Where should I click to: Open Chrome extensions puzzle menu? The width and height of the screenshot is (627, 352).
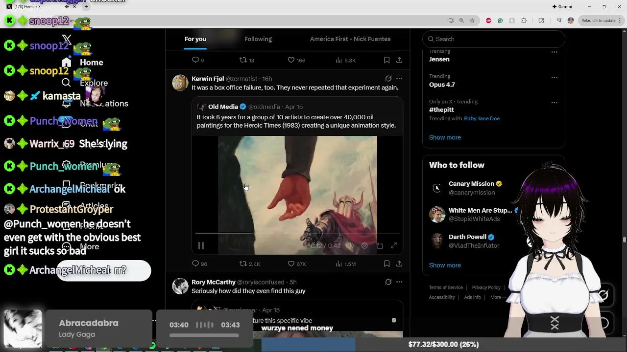524,21
